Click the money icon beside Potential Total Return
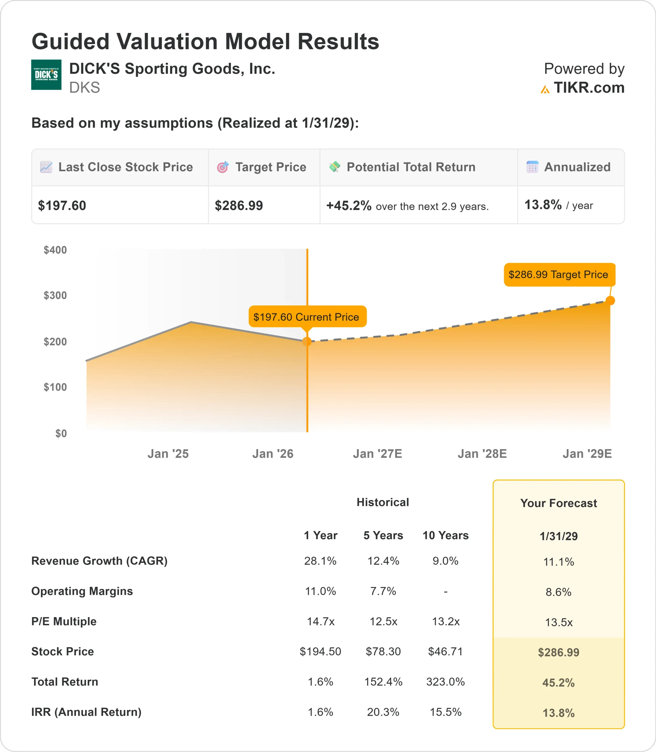The height and width of the screenshot is (752, 656). pos(335,167)
